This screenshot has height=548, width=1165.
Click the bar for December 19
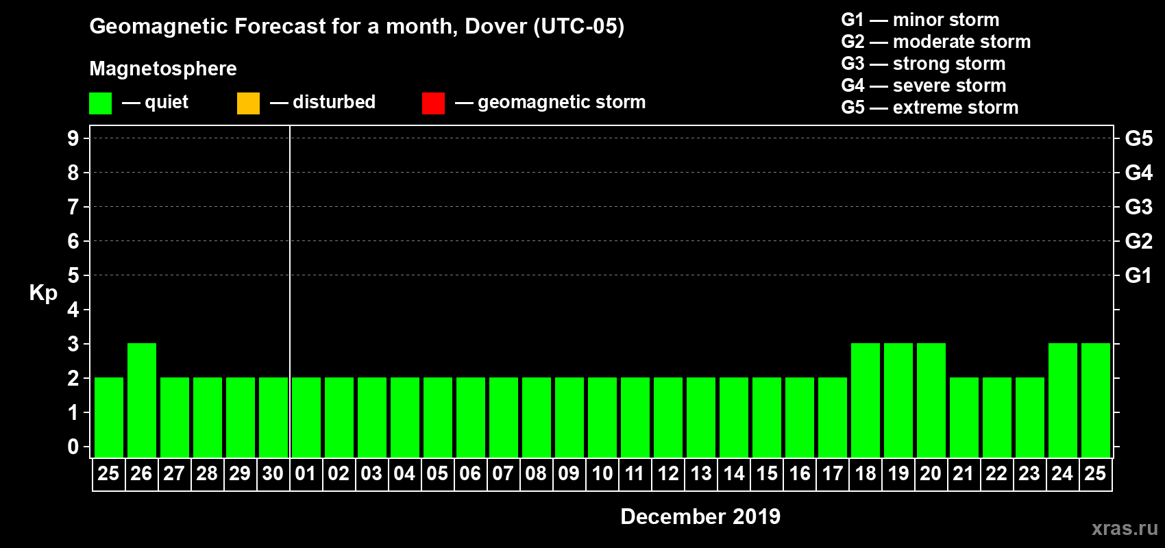[x=898, y=400]
